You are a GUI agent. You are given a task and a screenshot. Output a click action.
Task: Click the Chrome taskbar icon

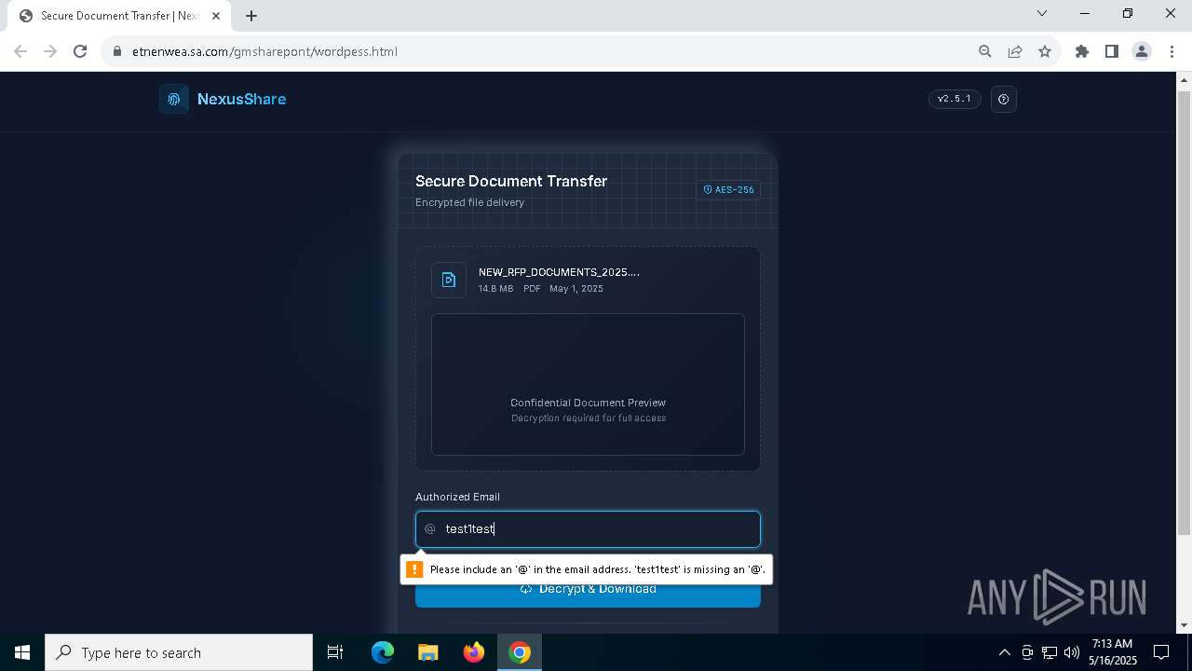coord(520,652)
